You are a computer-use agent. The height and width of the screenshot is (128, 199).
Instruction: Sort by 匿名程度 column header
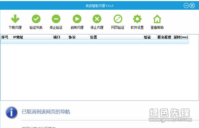[164, 37]
